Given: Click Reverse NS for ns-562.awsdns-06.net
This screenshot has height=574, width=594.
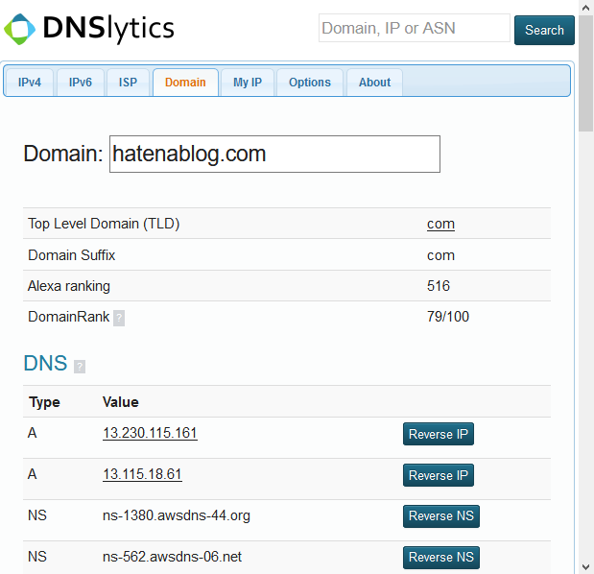Looking at the screenshot, I should point(441,558).
